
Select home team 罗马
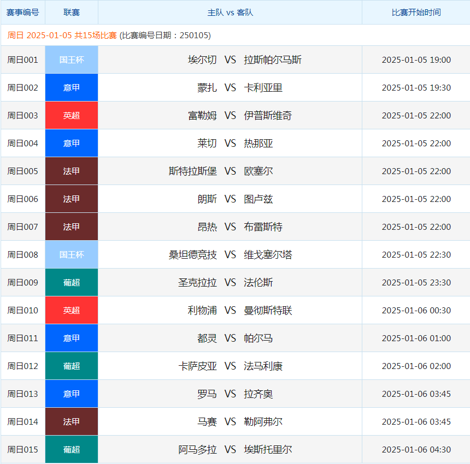[207, 394]
